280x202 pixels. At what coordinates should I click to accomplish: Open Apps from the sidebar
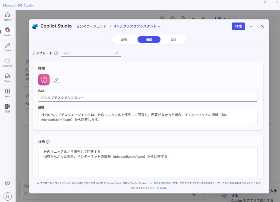point(7,93)
